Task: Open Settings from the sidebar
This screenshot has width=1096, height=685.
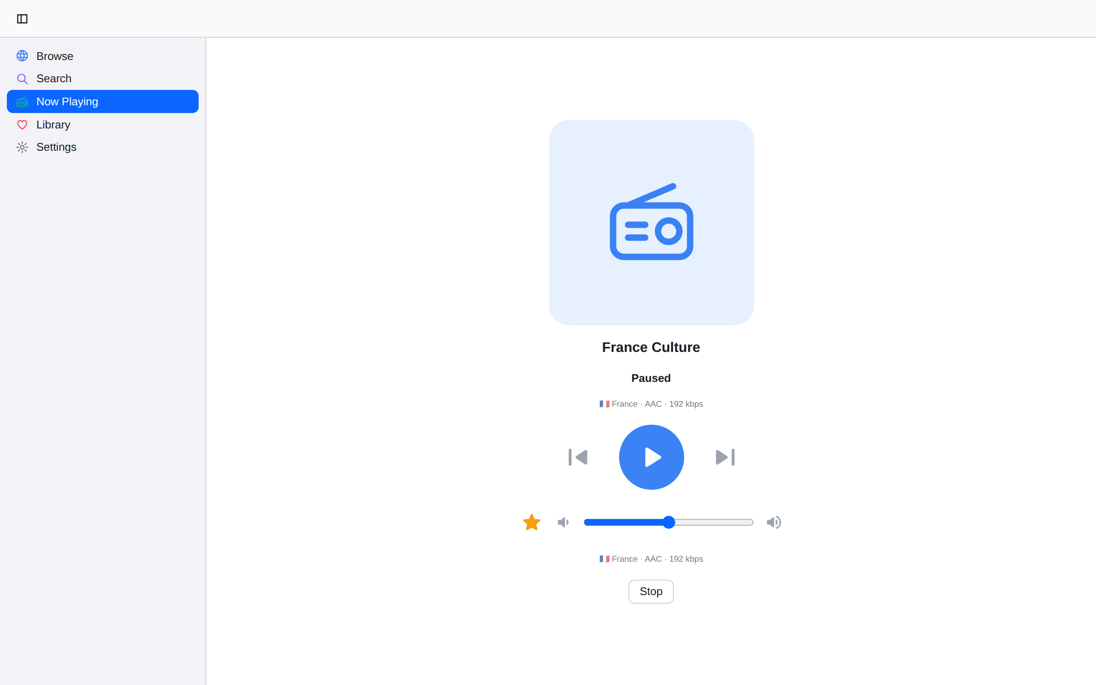Action: click(x=102, y=147)
